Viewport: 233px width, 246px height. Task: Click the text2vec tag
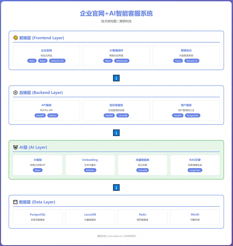(90, 170)
